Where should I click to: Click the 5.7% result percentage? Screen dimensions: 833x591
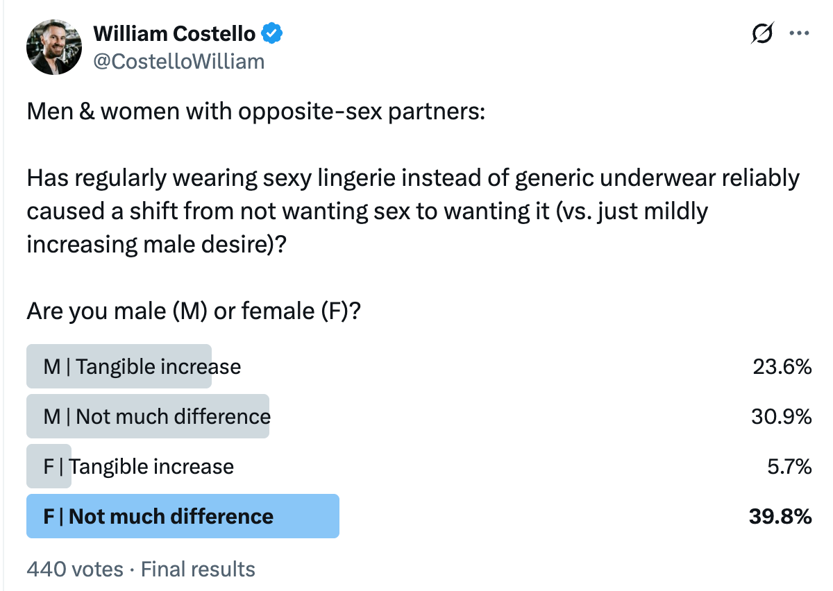[789, 466]
